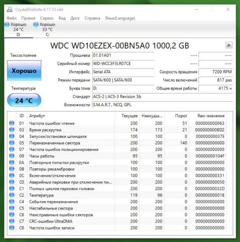Click the standard field ACS-2 | ACS-3 Revision 3b
This screenshot has width=240, height=242.
click(163, 96)
